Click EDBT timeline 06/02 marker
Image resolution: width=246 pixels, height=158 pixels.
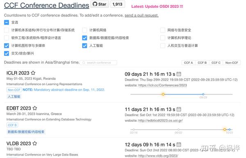click(178, 130)
